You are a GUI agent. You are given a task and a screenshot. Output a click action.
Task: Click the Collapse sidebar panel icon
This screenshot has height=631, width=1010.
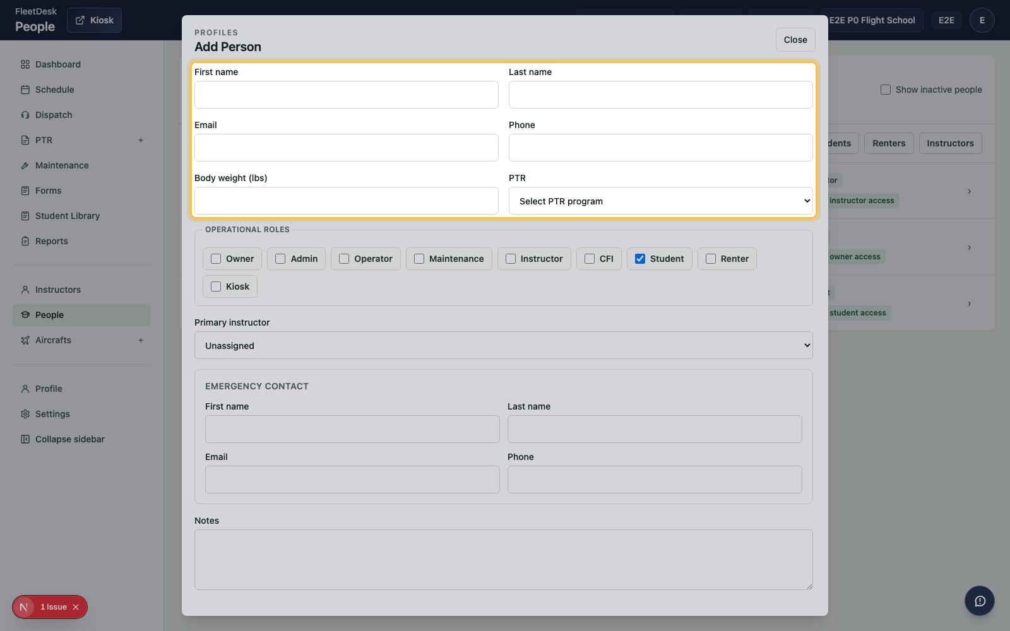pyautogui.click(x=25, y=439)
